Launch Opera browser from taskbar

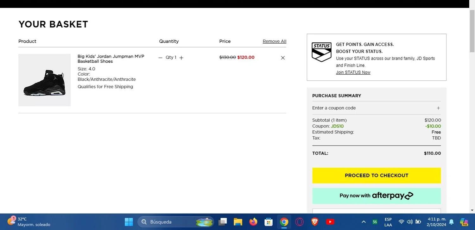299,222
